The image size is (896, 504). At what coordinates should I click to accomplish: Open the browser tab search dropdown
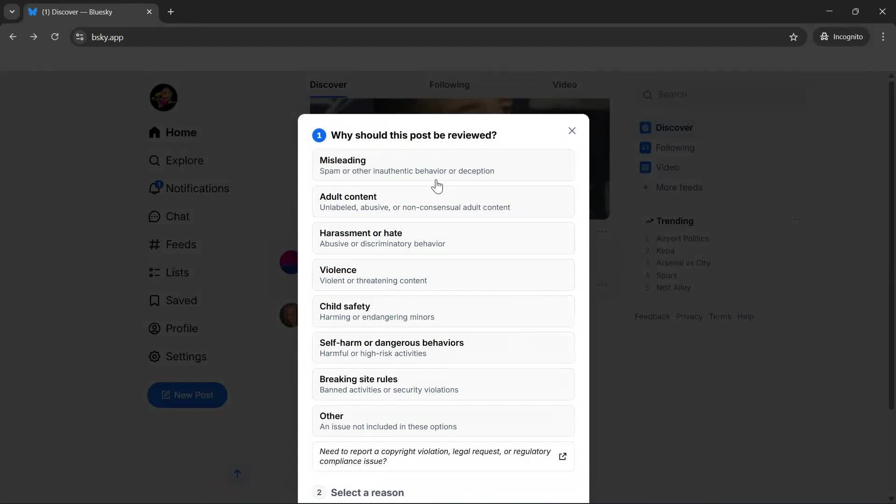click(12, 12)
